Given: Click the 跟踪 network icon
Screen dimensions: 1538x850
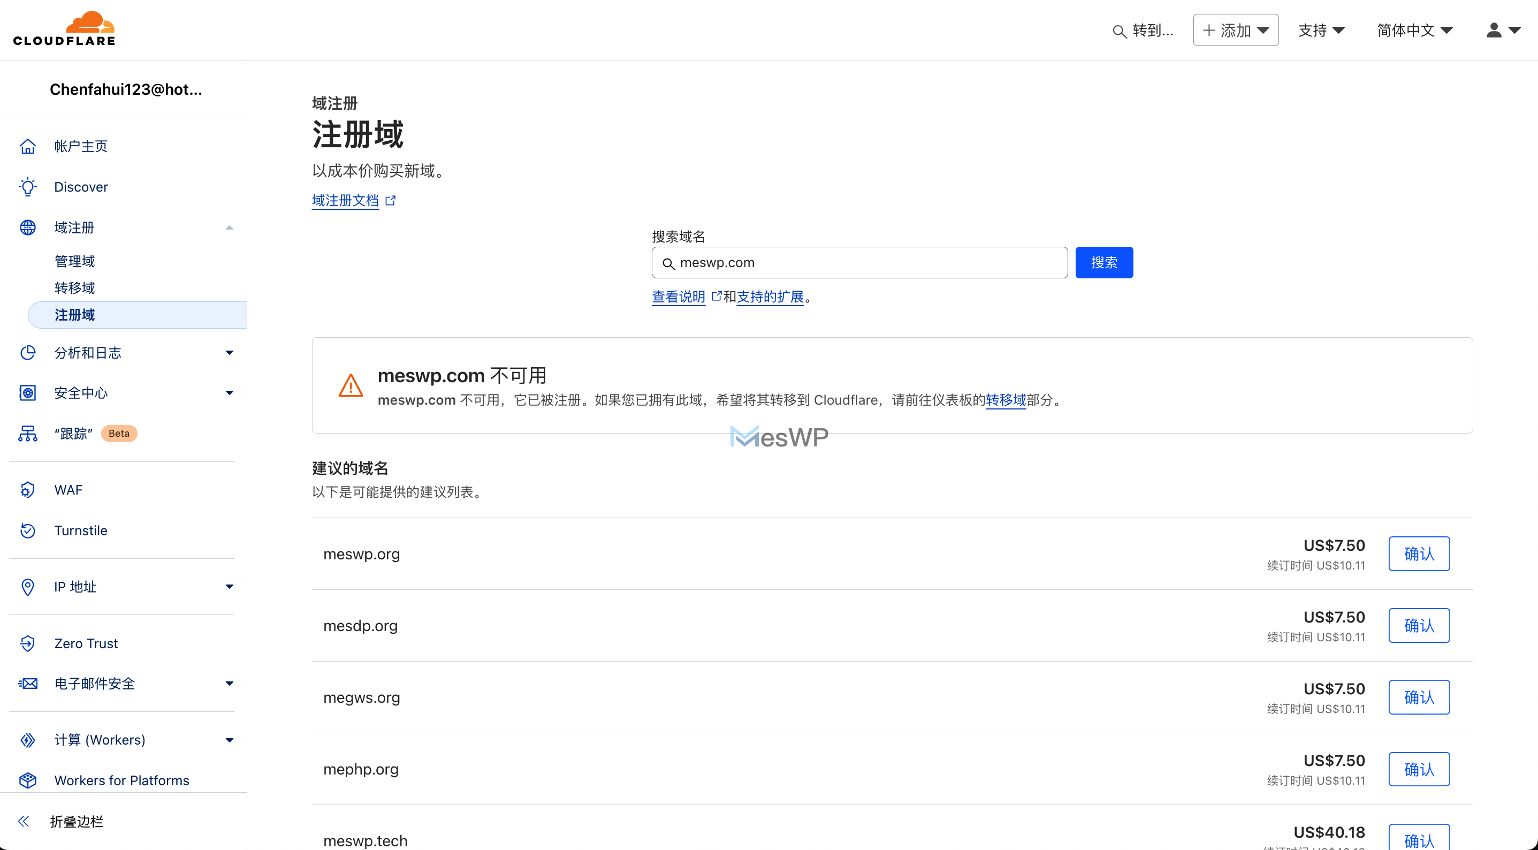Looking at the screenshot, I should point(27,433).
